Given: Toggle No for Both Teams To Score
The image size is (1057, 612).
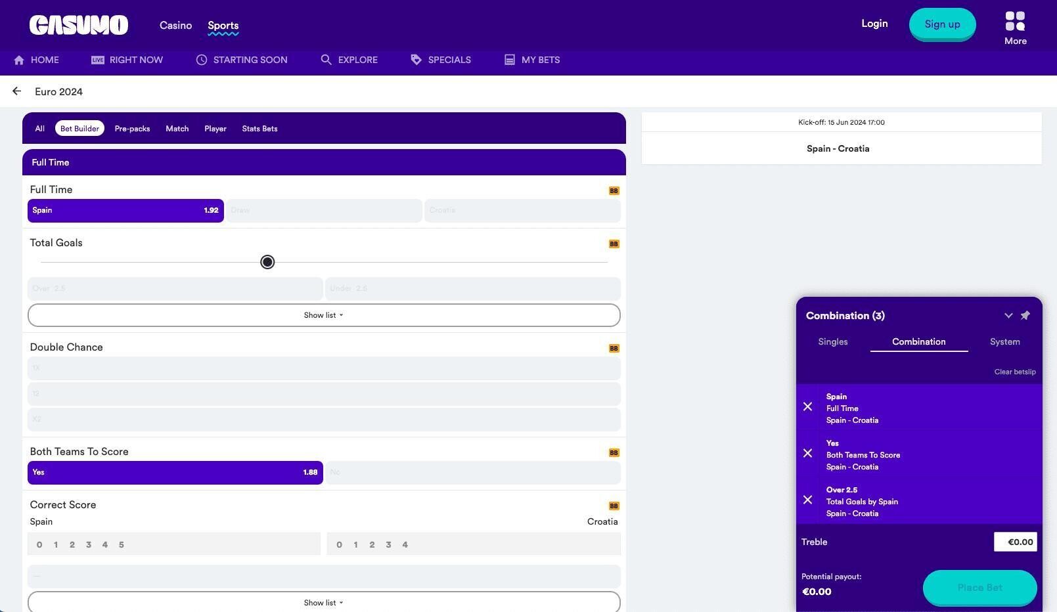Looking at the screenshot, I should pos(473,473).
